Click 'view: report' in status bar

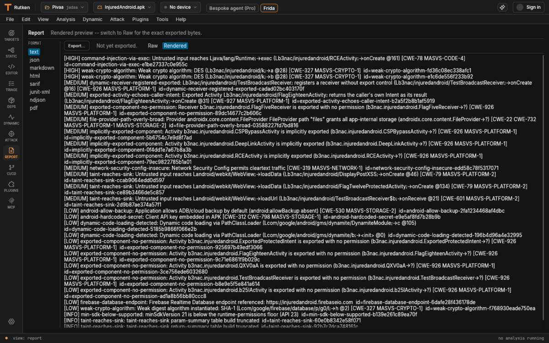pyautogui.click(x=27, y=338)
